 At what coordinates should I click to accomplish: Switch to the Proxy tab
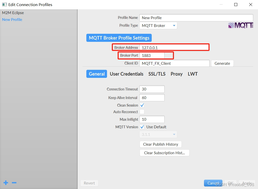176,74
